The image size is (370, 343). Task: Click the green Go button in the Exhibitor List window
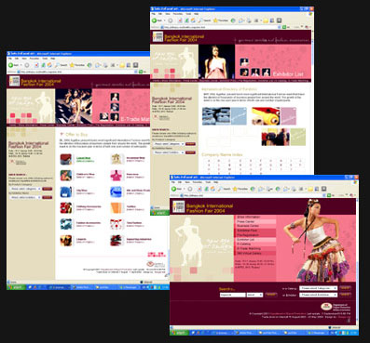284,27
